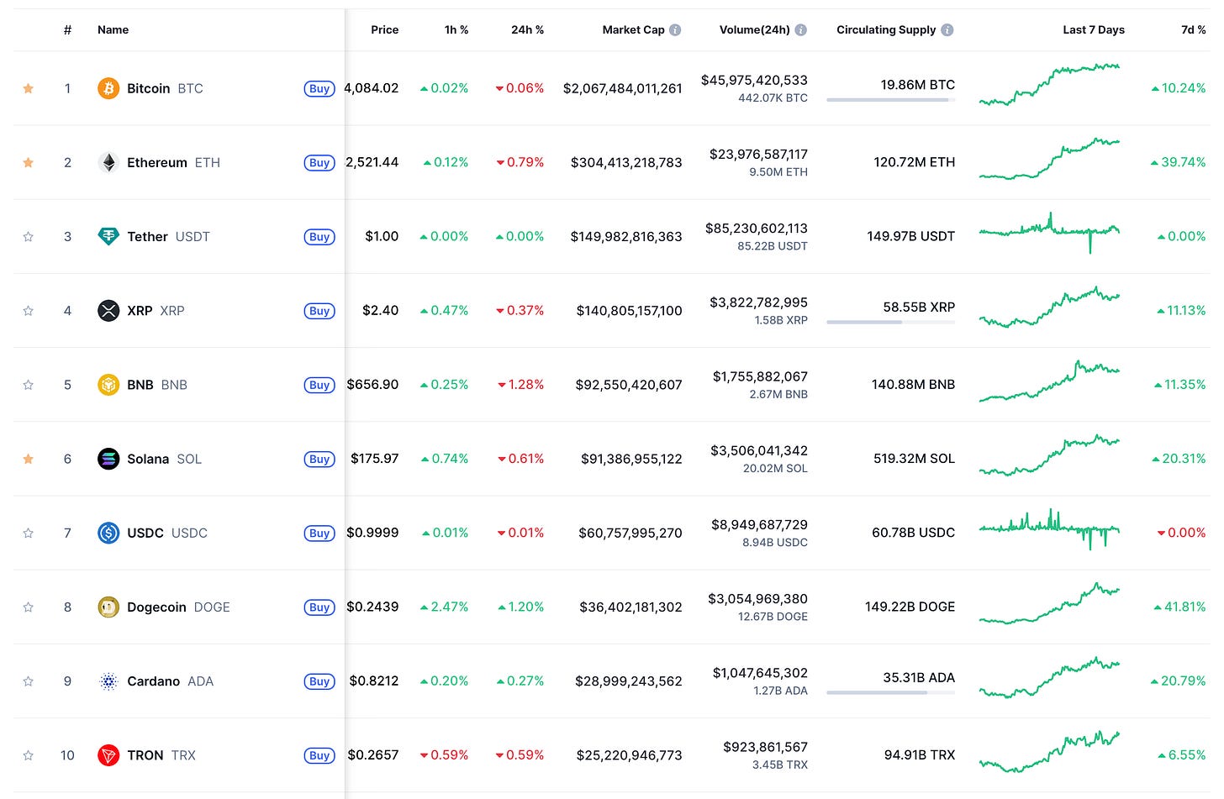
Task: Sort table by the # rank column
Action: point(67,29)
